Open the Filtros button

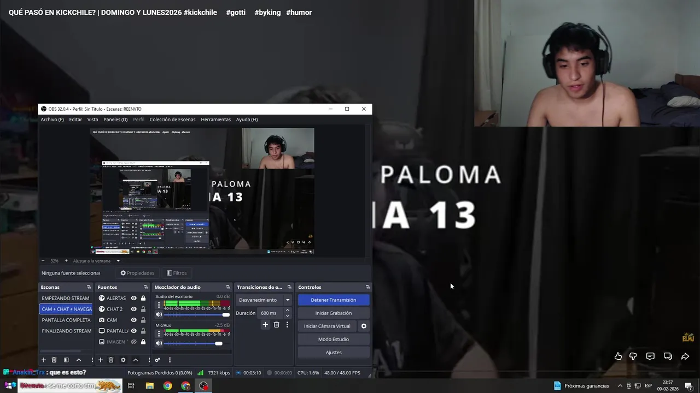(x=177, y=273)
